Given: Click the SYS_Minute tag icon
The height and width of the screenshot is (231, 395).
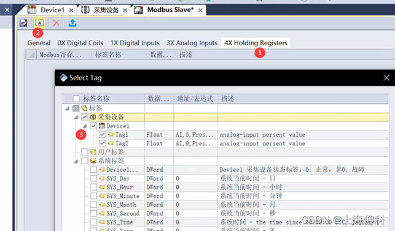Looking at the screenshot, I should pos(102,196).
